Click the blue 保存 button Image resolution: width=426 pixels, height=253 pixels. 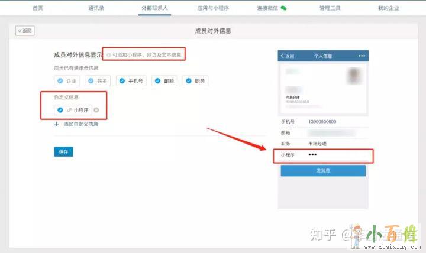coord(63,151)
